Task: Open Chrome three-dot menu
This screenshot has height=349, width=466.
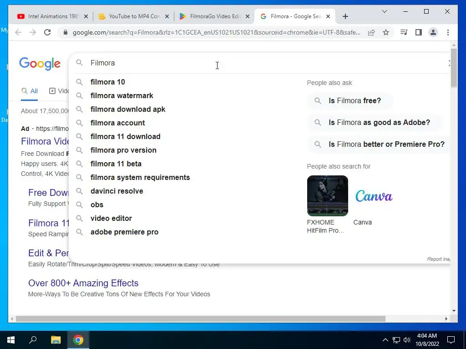Action: pyautogui.click(x=448, y=32)
